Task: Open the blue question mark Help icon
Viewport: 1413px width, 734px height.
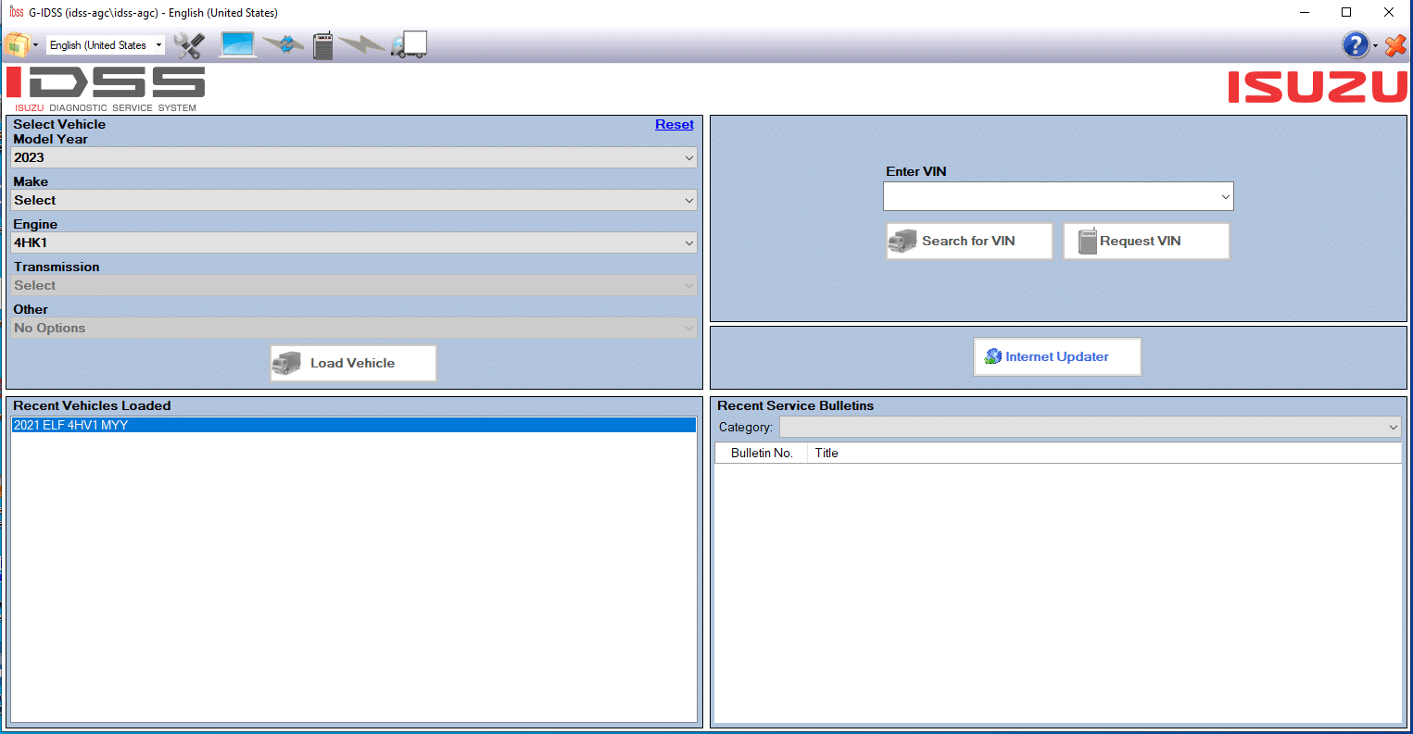Action: 1355,44
